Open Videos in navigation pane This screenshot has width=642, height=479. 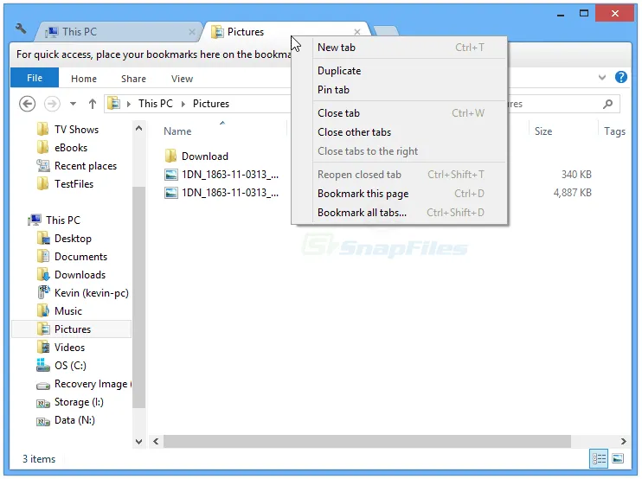(x=61, y=348)
